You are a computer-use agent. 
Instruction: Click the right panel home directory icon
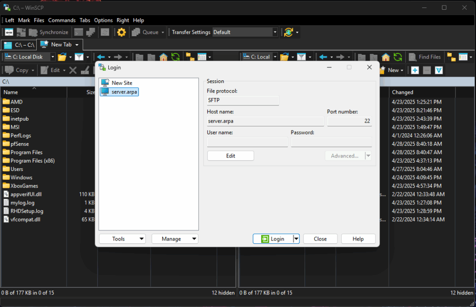385,57
